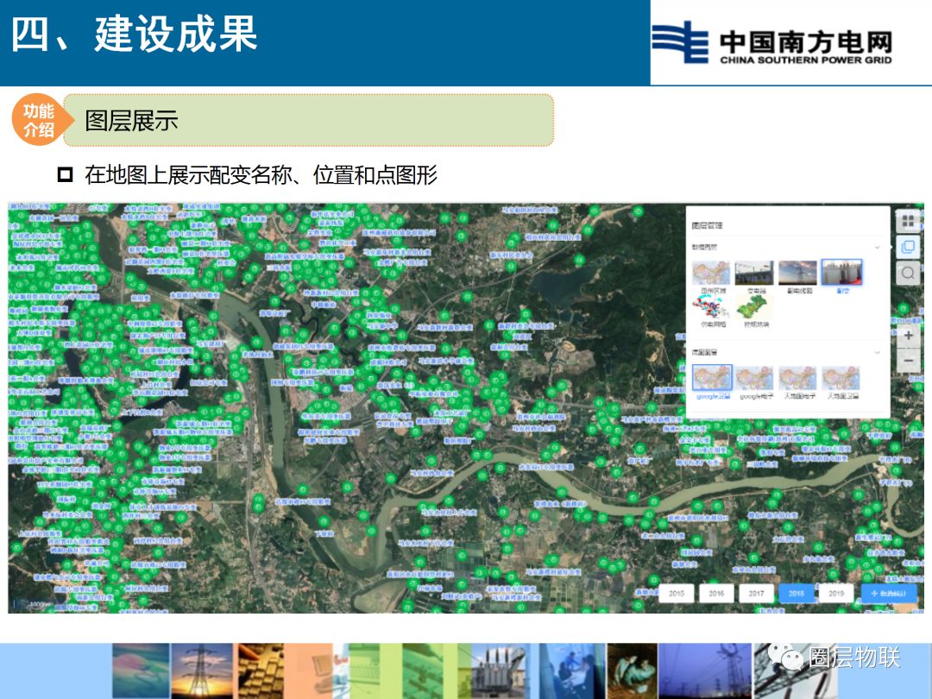The width and height of the screenshot is (932, 699).
Task: Collapse the 底图图层 section chevron
Action: coord(877,352)
